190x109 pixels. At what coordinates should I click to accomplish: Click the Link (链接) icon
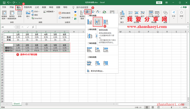(x=165, y=13)
